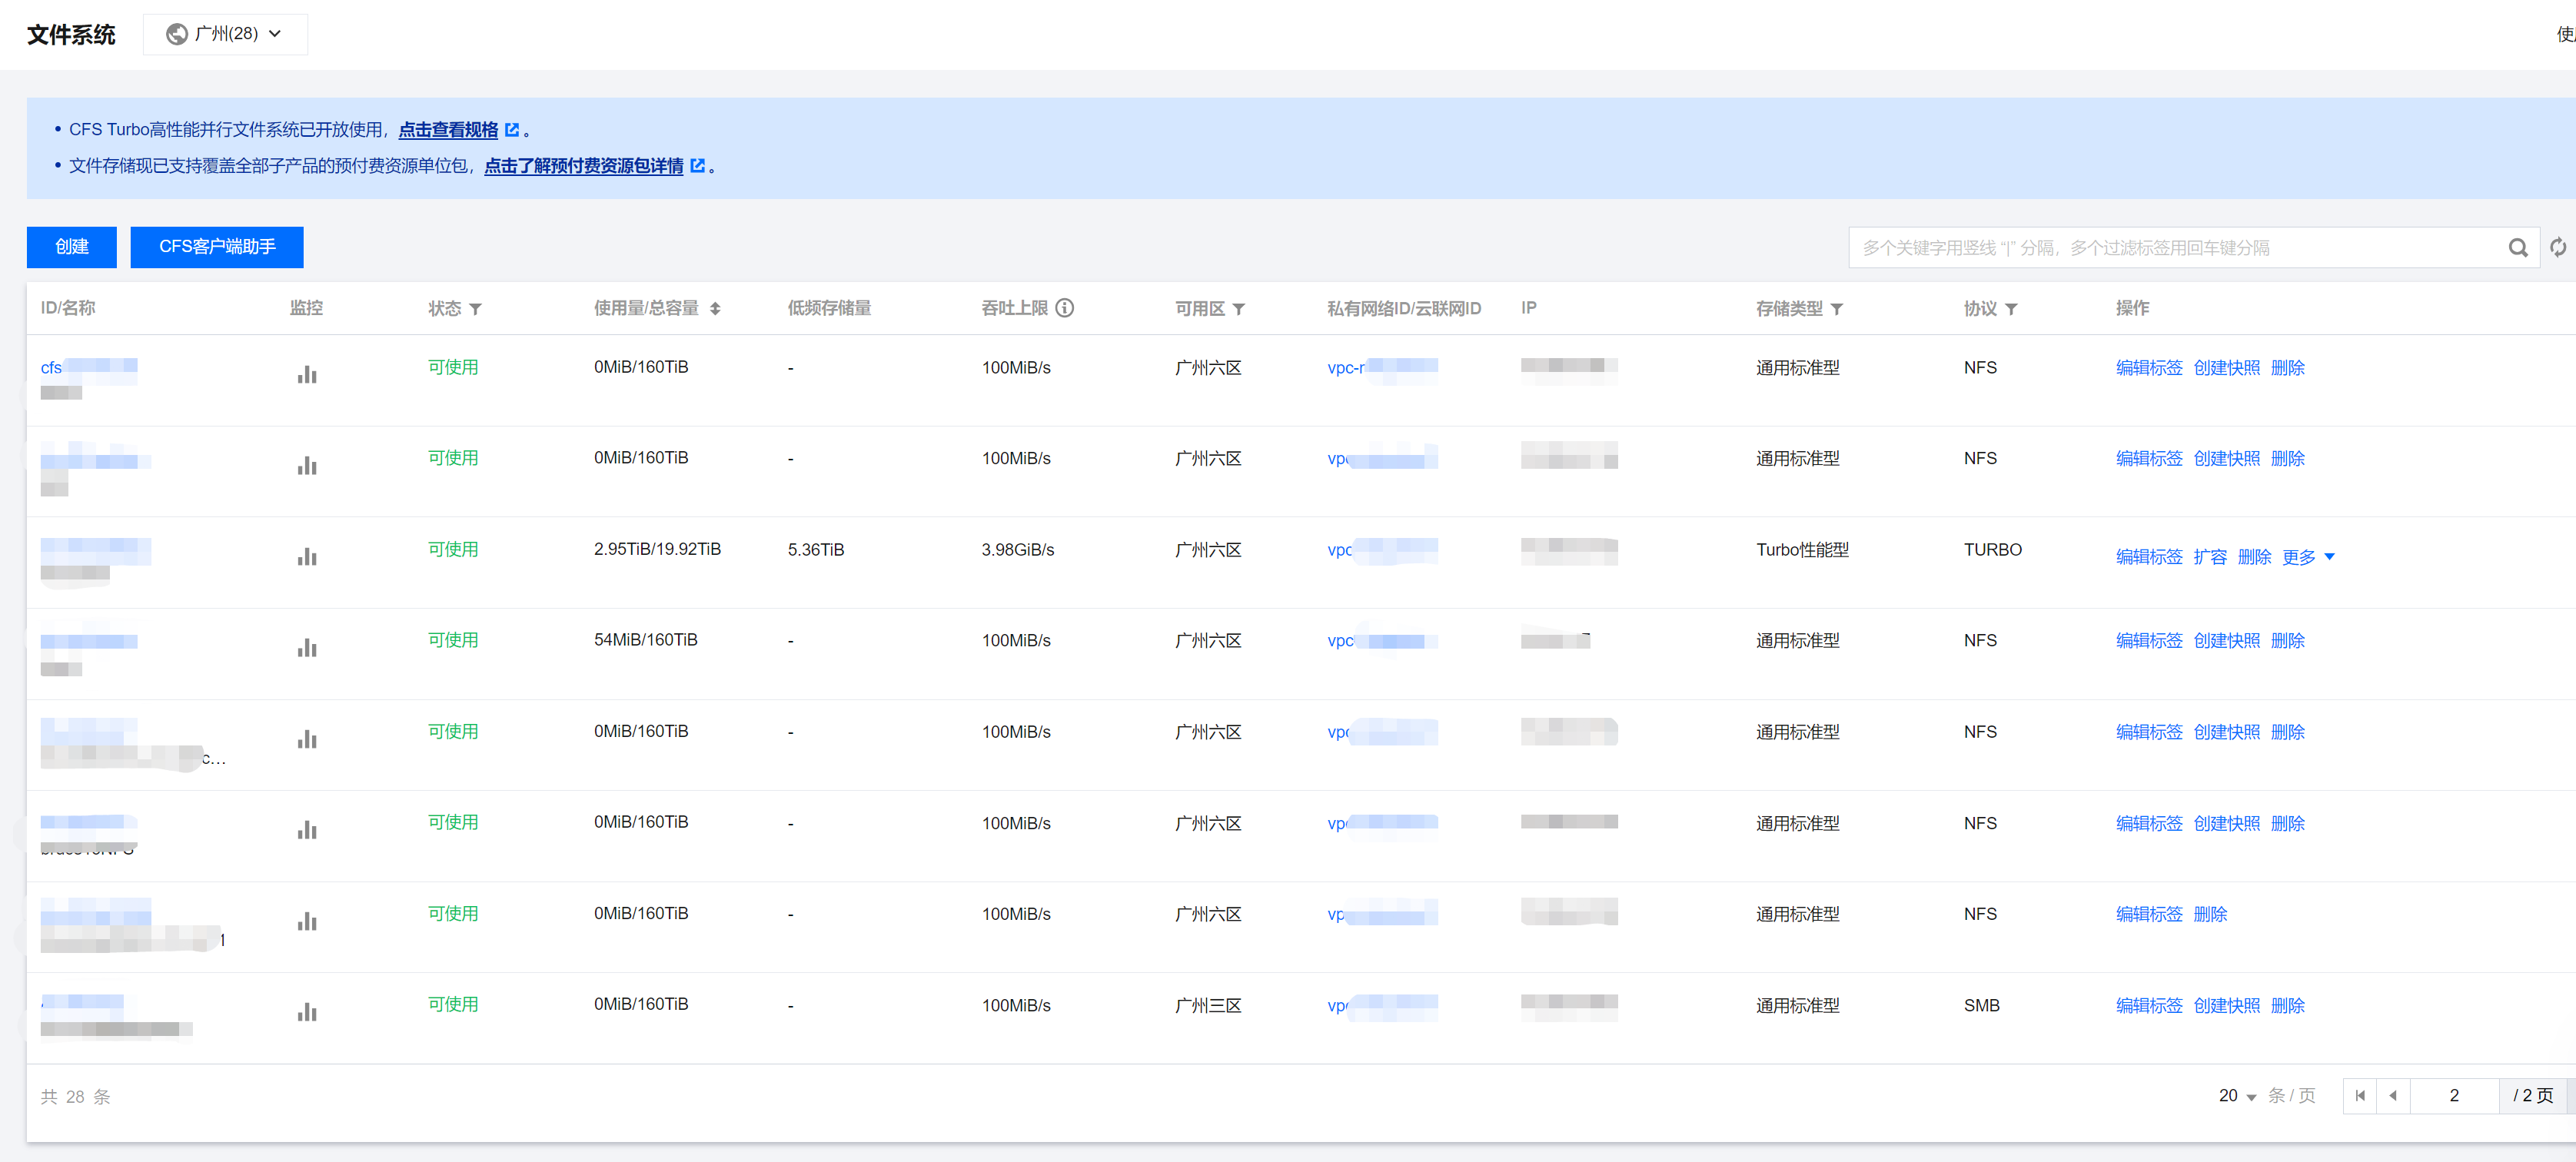Click the 创建 button
The image size is (2576, 1162).
pyautogui.click(x=71, y=247)
